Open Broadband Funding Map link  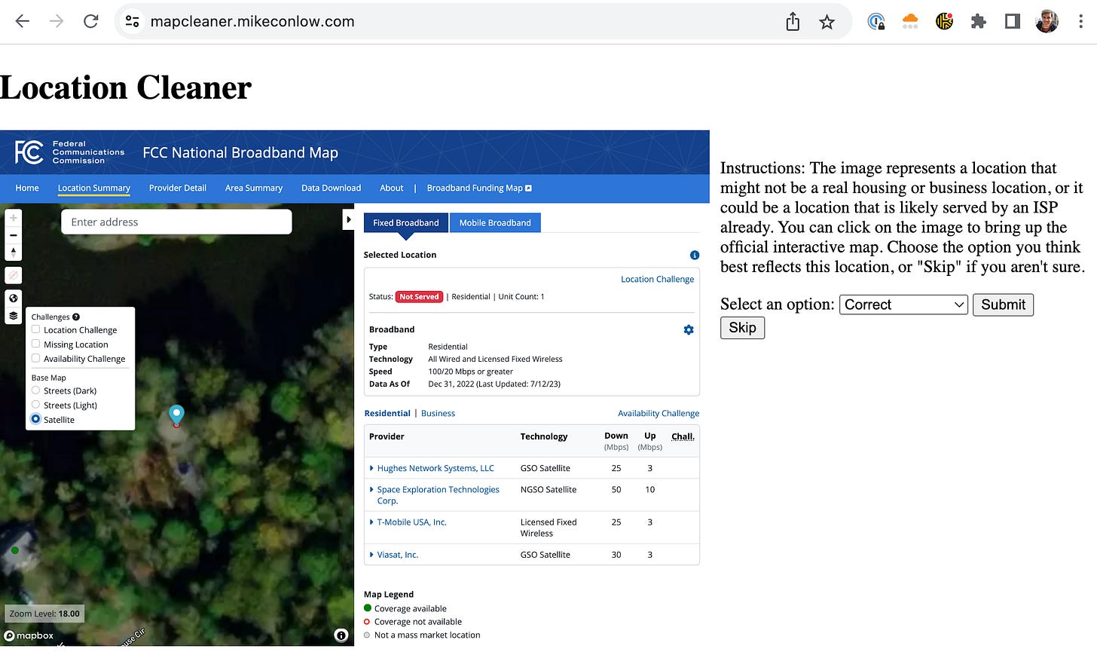point(479,188)
